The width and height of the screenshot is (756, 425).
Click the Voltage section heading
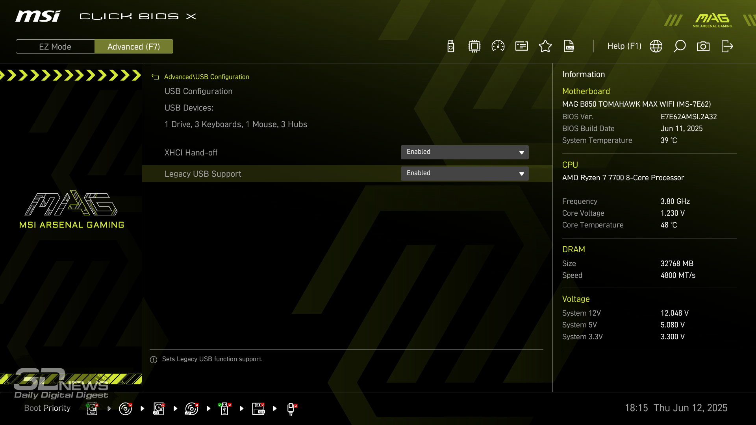[x=576, y=299]
